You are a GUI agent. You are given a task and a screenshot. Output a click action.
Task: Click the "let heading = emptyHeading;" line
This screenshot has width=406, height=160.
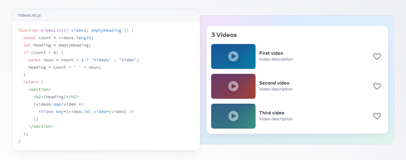[57, 45]
